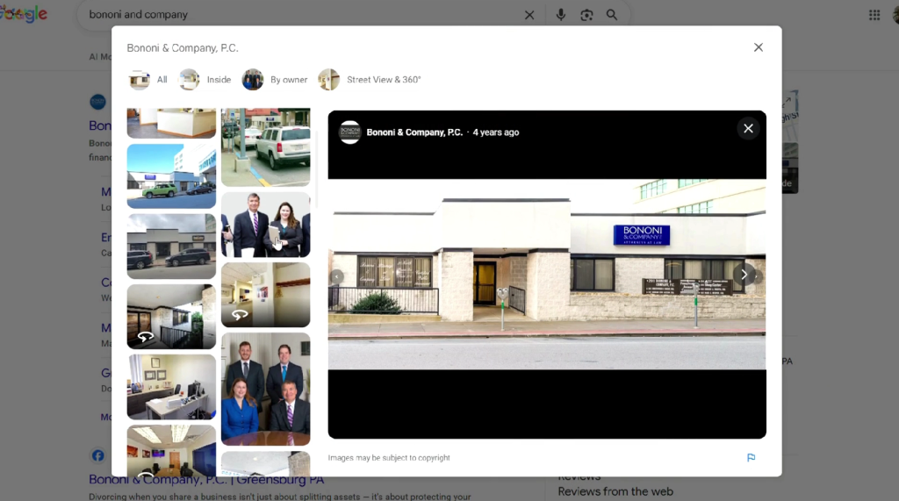Image resolution: width=899 pixels, height=501 pixels.
Task: Select the All photos filter
Action: (x=149, y=80)
